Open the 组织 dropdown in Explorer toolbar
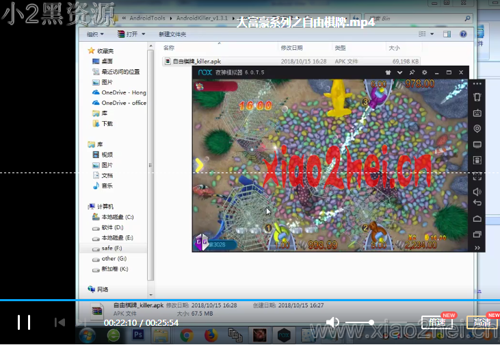This screenshot has width=500, height=345. click(x=95, y=34)
